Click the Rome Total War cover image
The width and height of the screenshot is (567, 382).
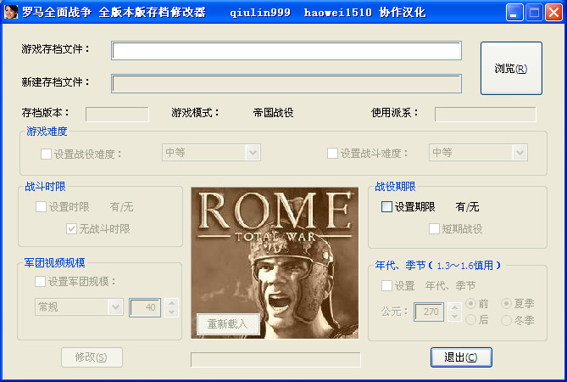pos(275,263)
